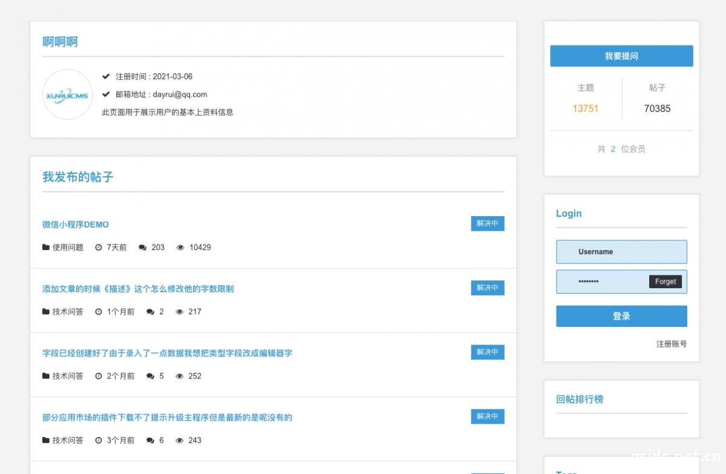This screenshot has height=474, width=726.
Task: Click member count 2 in 位会员
Action: pos(613,149)
